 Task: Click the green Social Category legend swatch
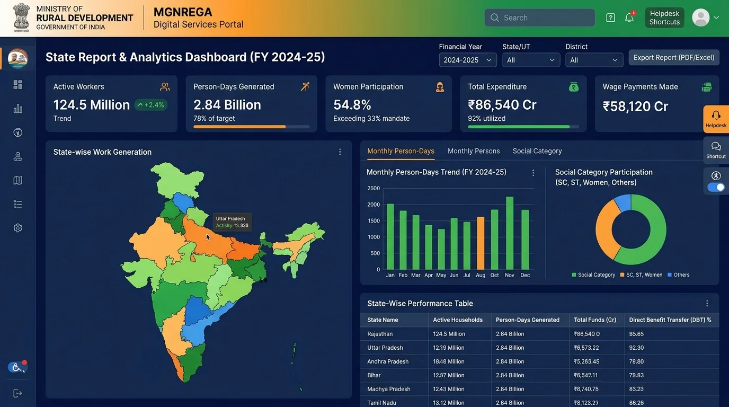(574, 275)
